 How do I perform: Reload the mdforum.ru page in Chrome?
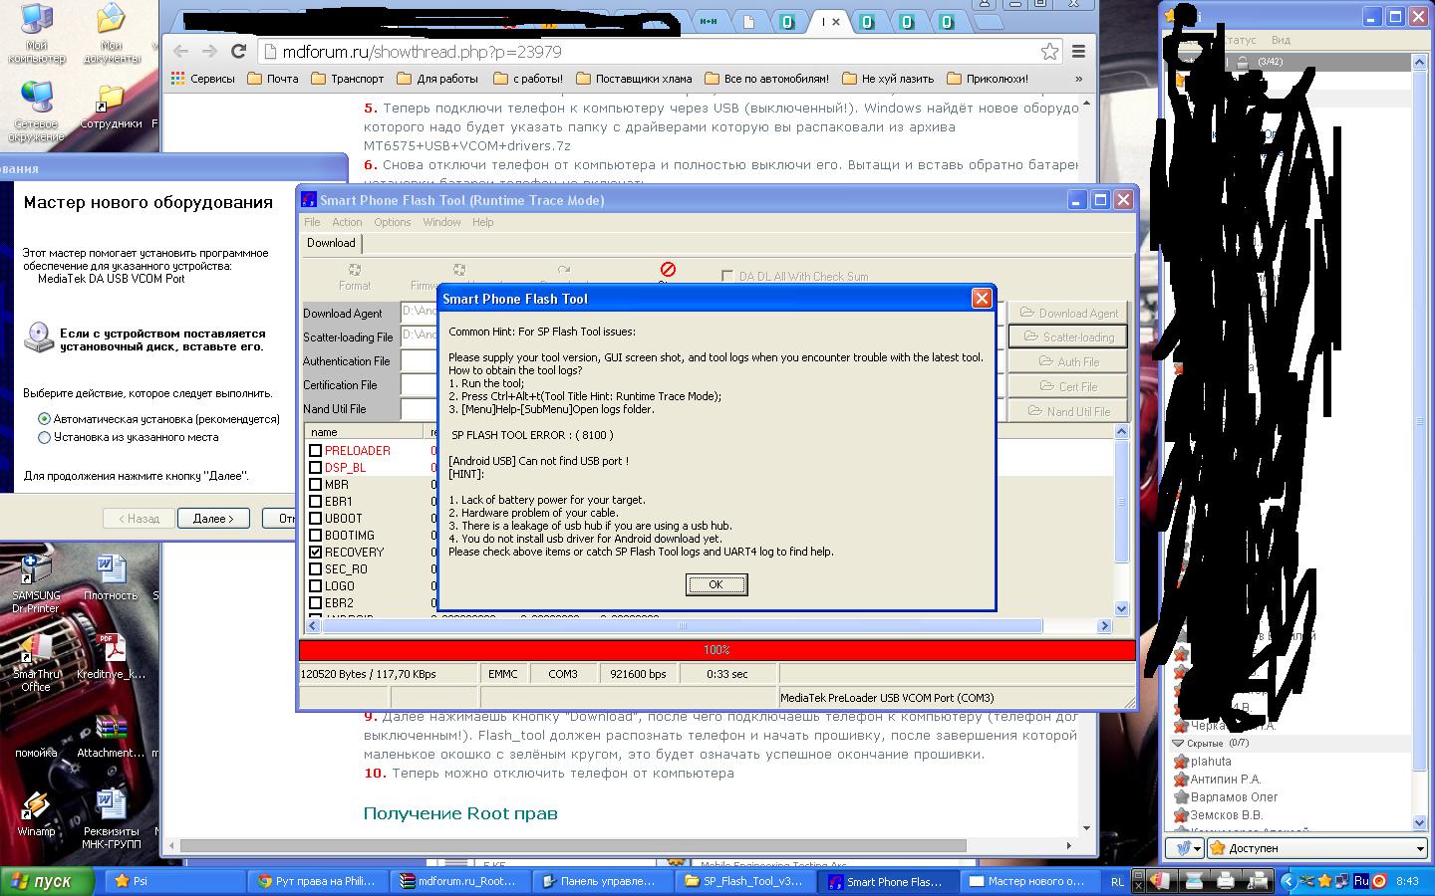(x=238, y=51)
